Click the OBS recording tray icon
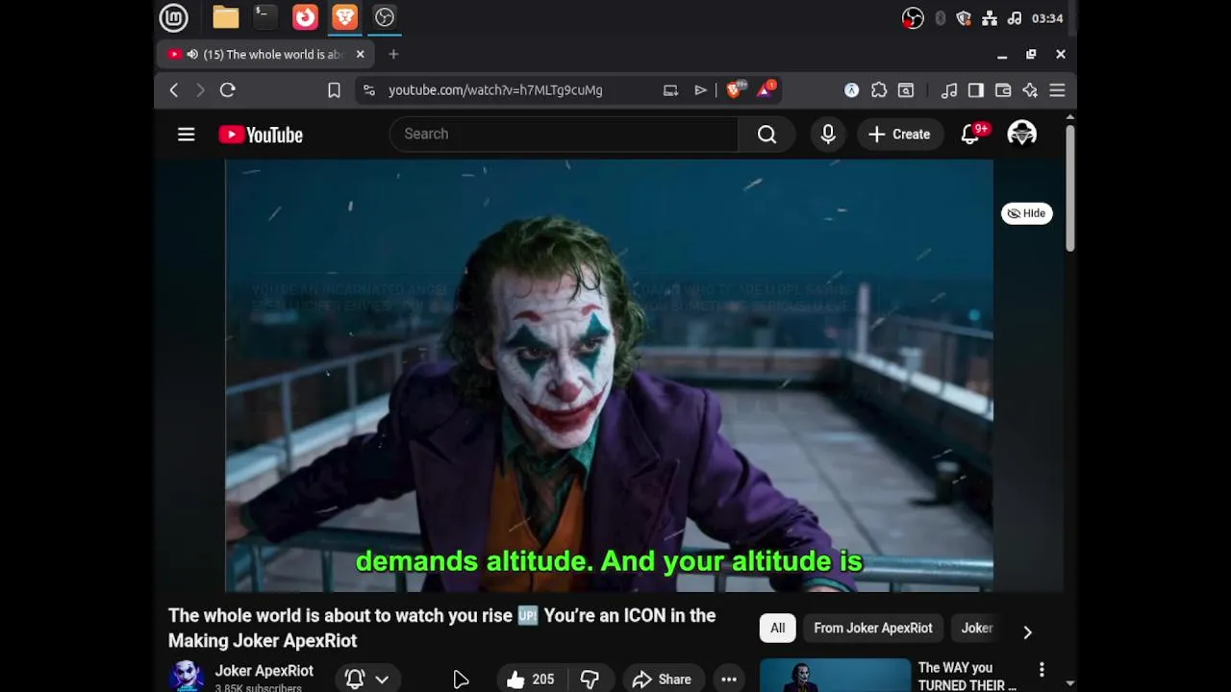Viewport: 1231px width, 692px height. 913,18
